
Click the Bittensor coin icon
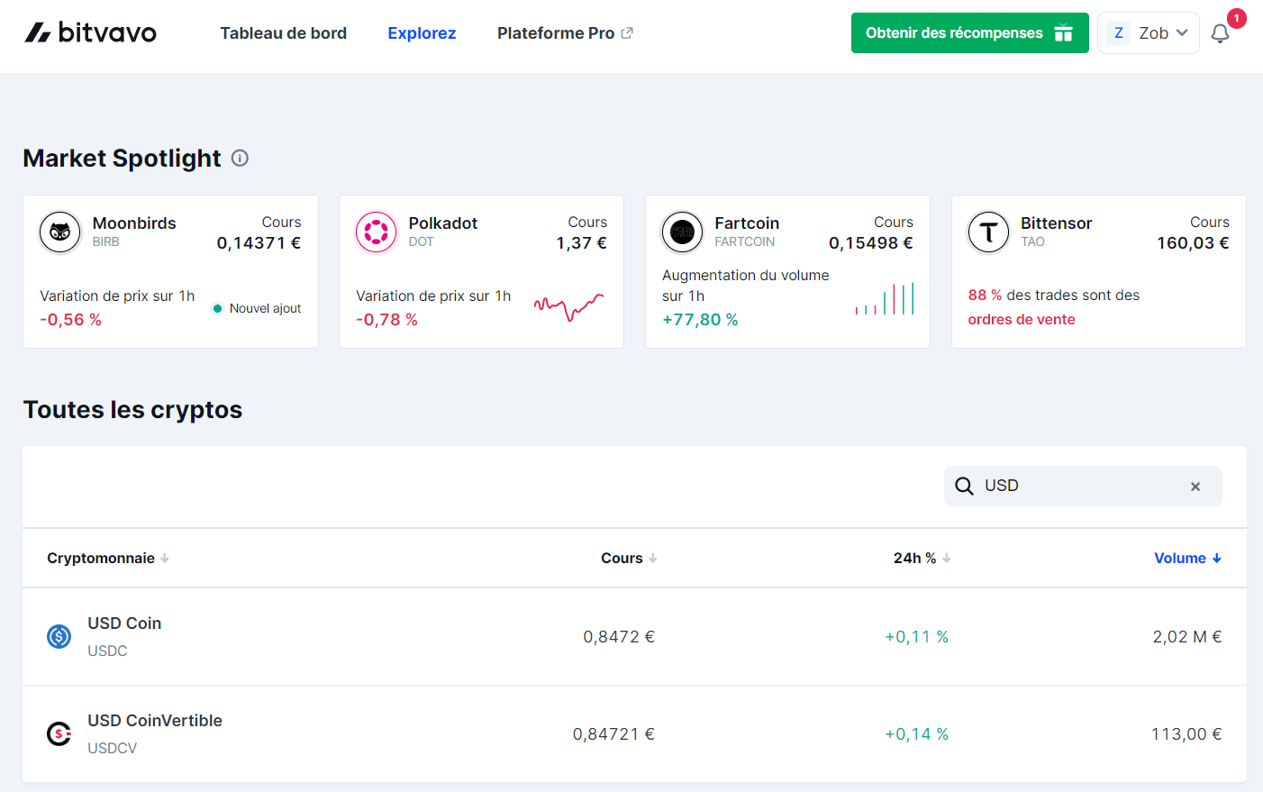tap(988, 232)
